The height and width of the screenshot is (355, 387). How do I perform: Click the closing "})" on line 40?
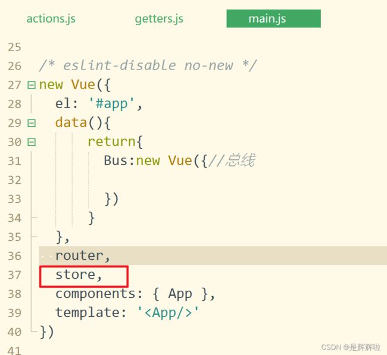pos(46,332)
